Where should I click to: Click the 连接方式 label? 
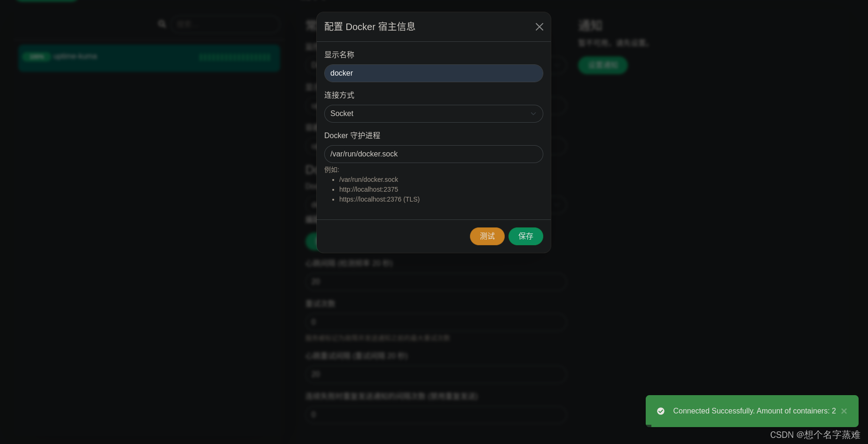tap(339, 95)
